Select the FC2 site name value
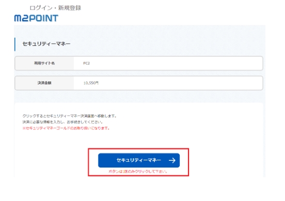This screenshot has width=285, height=201. pyautogui.click(x=87, y=63)
